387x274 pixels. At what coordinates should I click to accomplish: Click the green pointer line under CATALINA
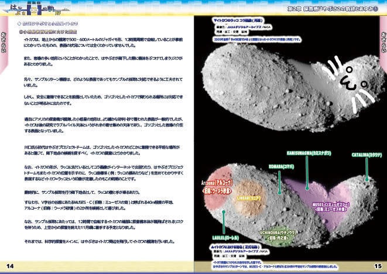tap(367, 169)
